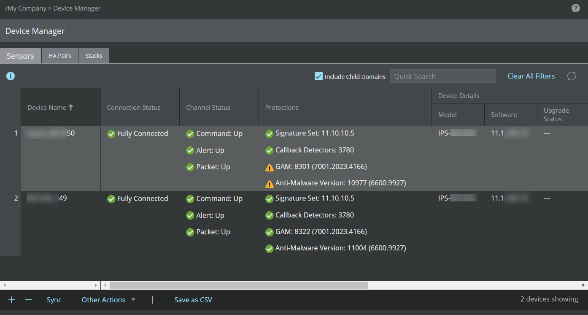
Task: Click the Anti-Malware Version: 10977 warning icon
Action: (x=270, y=184)
